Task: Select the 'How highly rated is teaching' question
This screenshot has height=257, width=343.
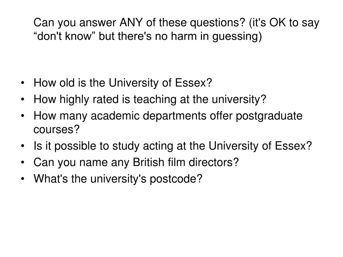Action: [x=150, y=99]
